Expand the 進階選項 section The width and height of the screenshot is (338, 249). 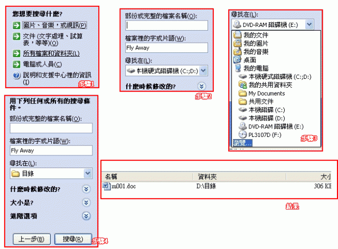click(86, 216)
